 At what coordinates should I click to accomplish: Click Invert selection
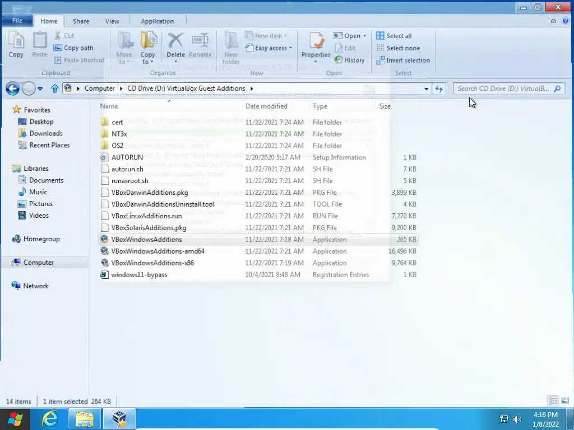[x=403, y=60]
